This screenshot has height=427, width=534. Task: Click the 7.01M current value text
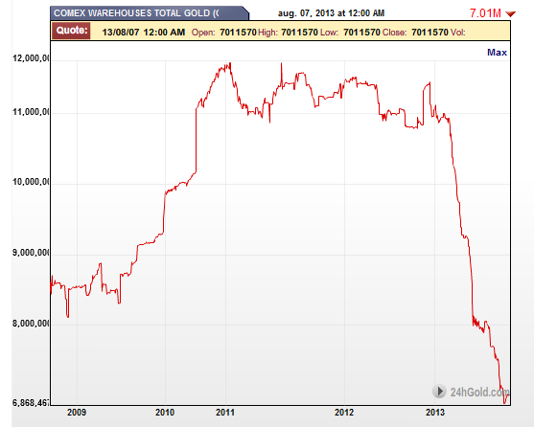point(485,13)
